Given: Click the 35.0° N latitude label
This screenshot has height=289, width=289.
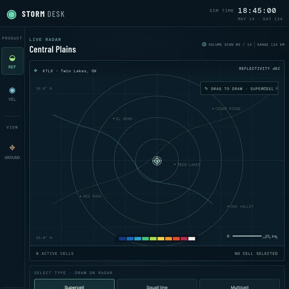Looking at the screenshot, I should (44, 237).
